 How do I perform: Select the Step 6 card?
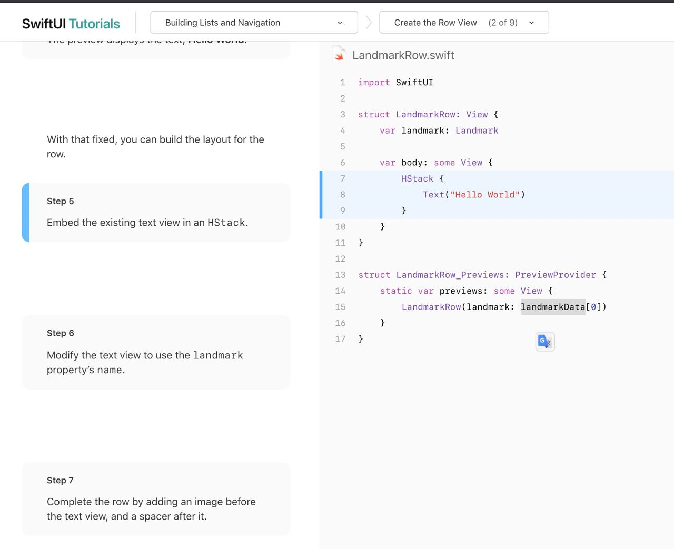pyautogui.click(x=156, y=352)
